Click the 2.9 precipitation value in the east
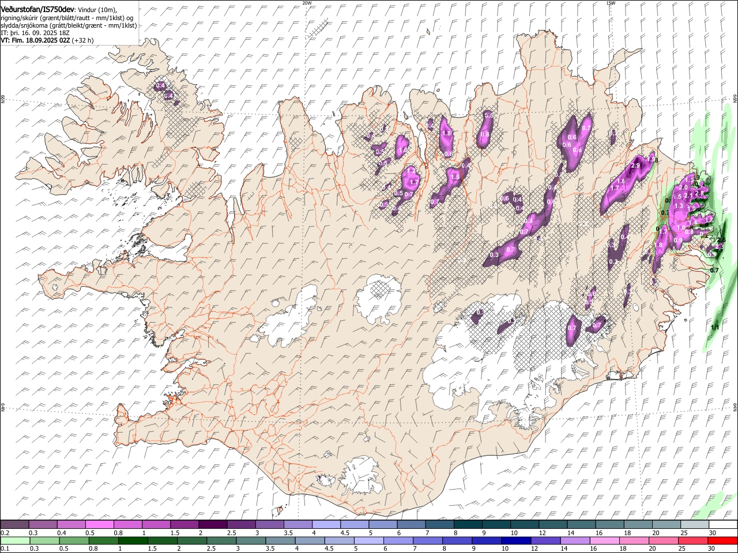This screenshot has height=553, width=738. pyautogui.click(x=636, y=165)
